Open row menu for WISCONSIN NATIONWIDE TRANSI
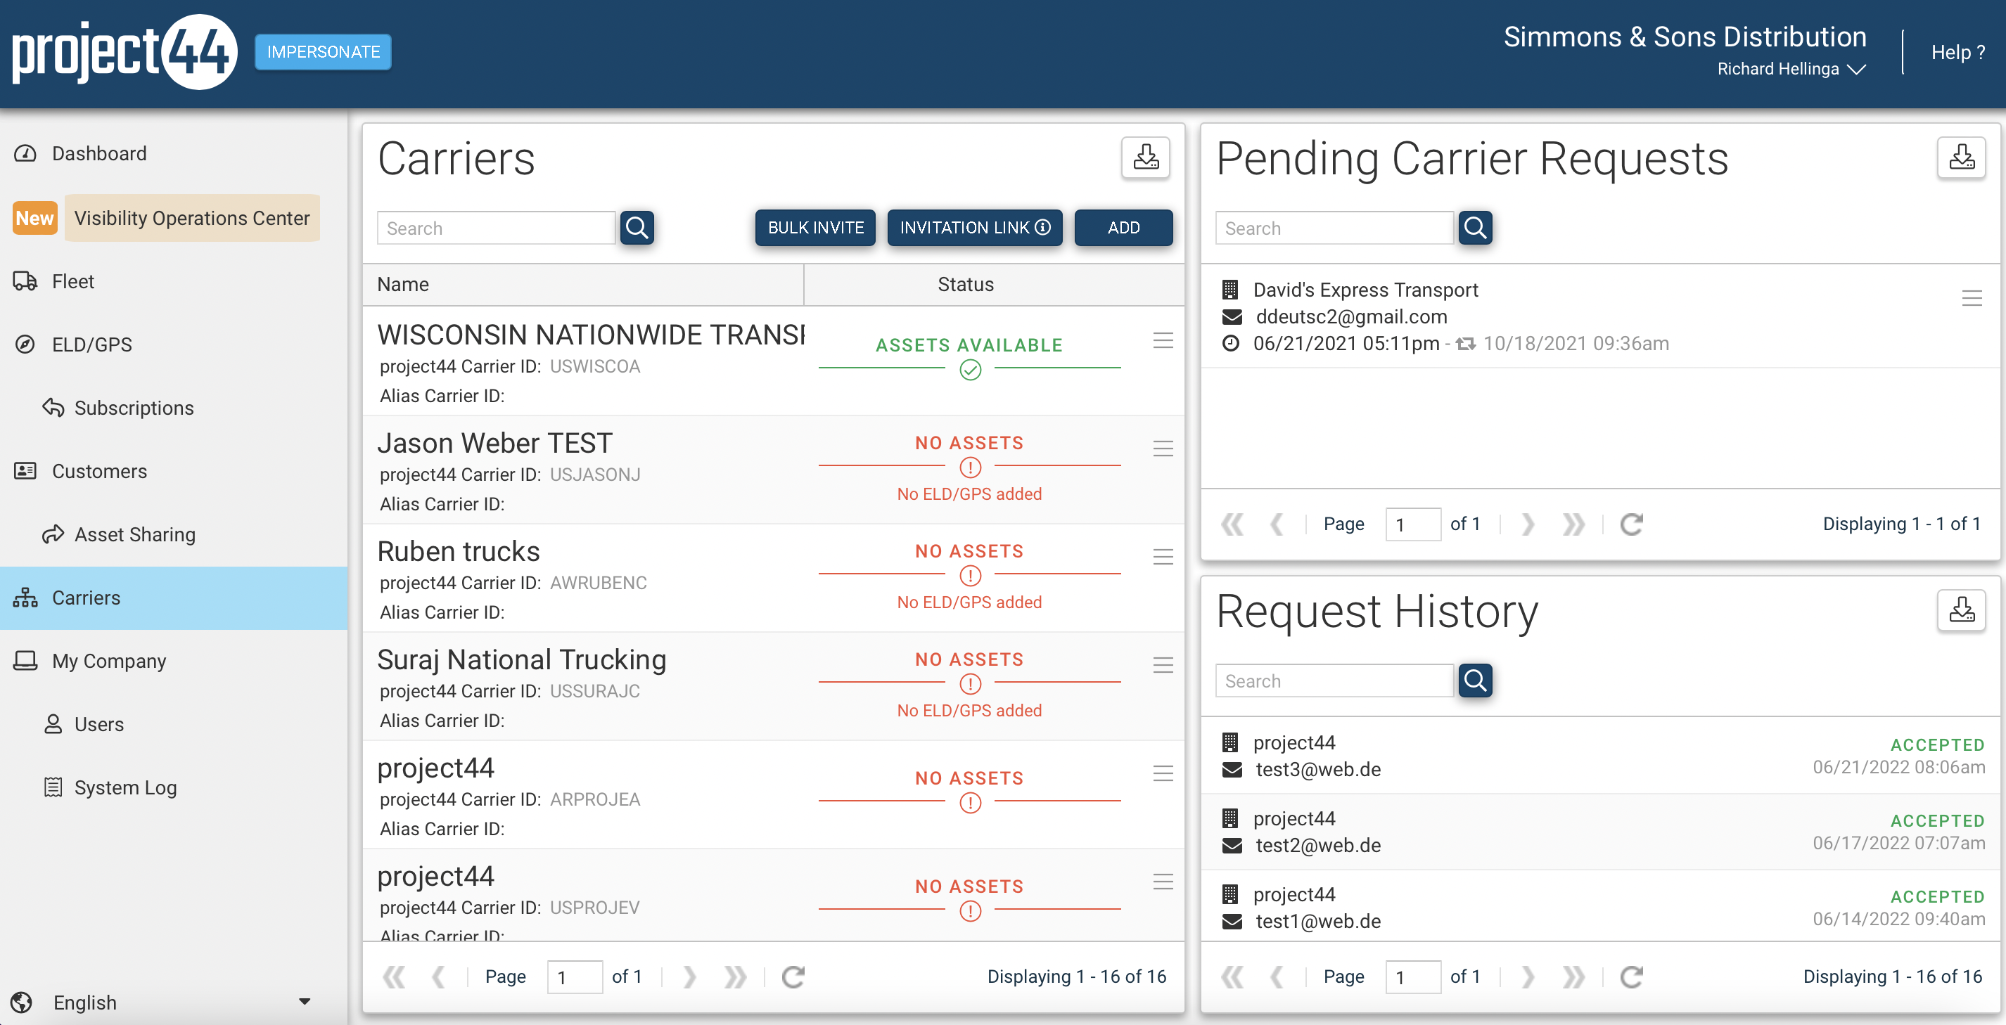The width and height of the screenshot is (2006, 1025). (1163, 340)
